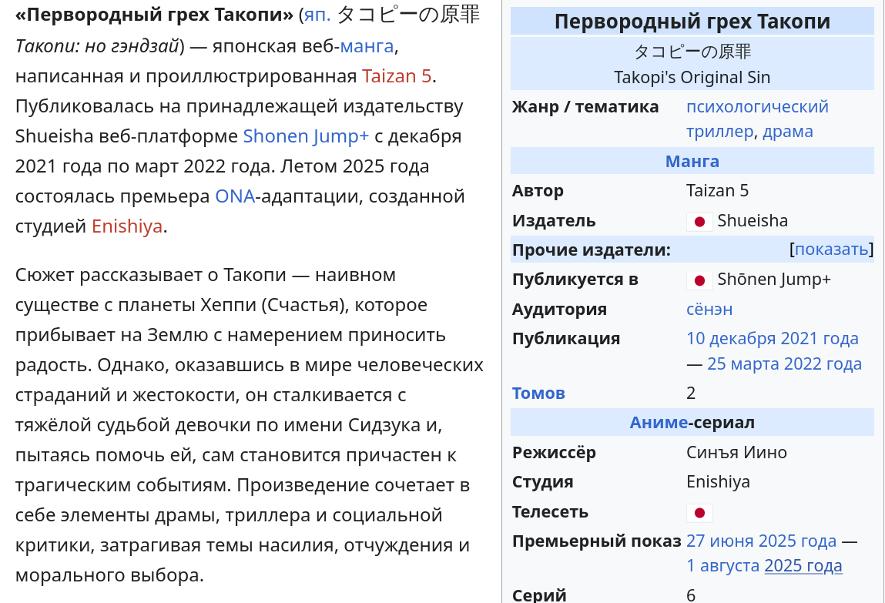The image size is (885, 603).
Task: Click the «Taizan 5» value in the Автор row
Action: [717, 191]
